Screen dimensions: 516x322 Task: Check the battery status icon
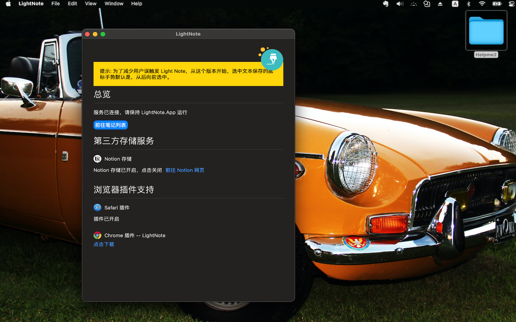click(497, 4)
